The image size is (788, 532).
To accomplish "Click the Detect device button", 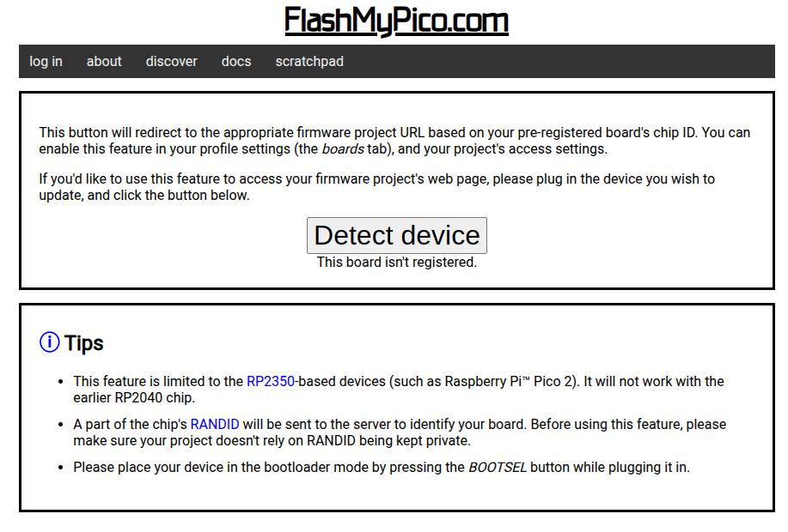I will (396, 235).
